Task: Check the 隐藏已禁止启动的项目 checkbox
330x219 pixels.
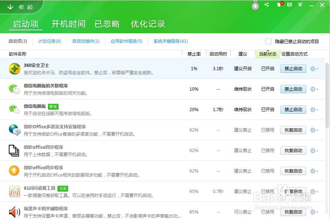Action: click(x=268, y=41)
